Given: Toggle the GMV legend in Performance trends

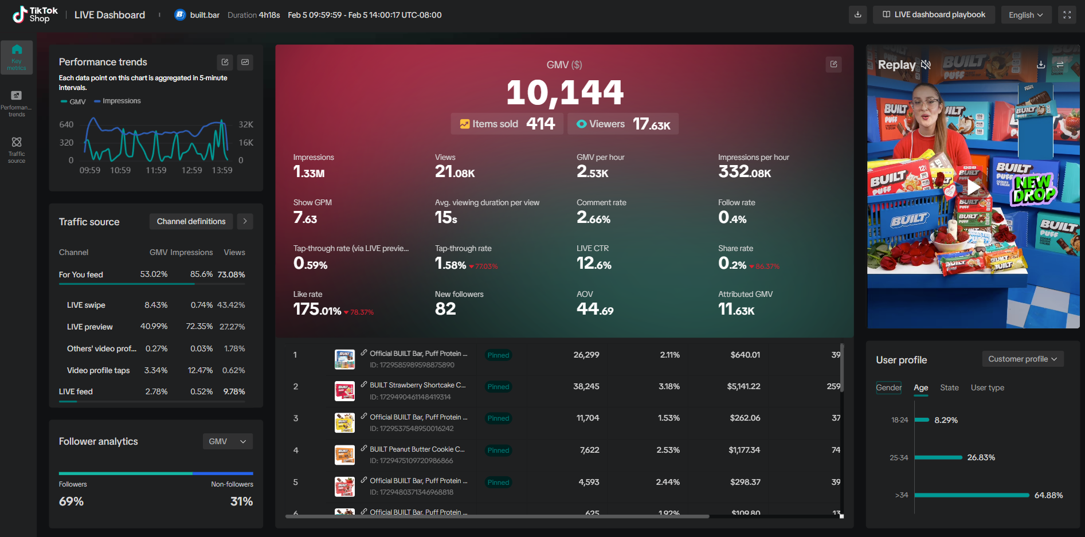Looking at the screenshot, I should [73, 101].
